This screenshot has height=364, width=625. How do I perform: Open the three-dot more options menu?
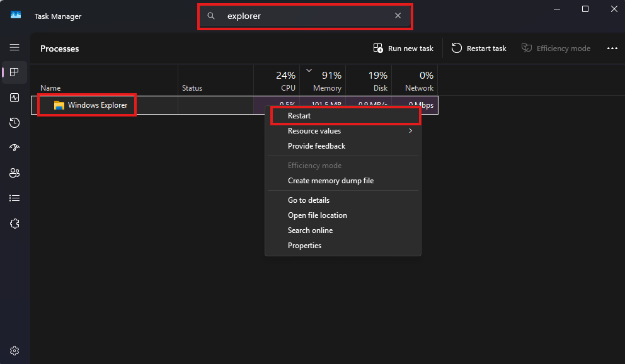[x=612, y=48]
